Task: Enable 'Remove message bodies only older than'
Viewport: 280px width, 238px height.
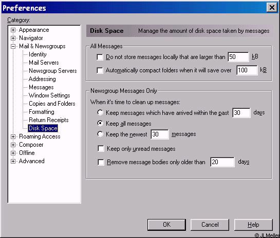Action: pyautogui.click(x=101, y=162)
